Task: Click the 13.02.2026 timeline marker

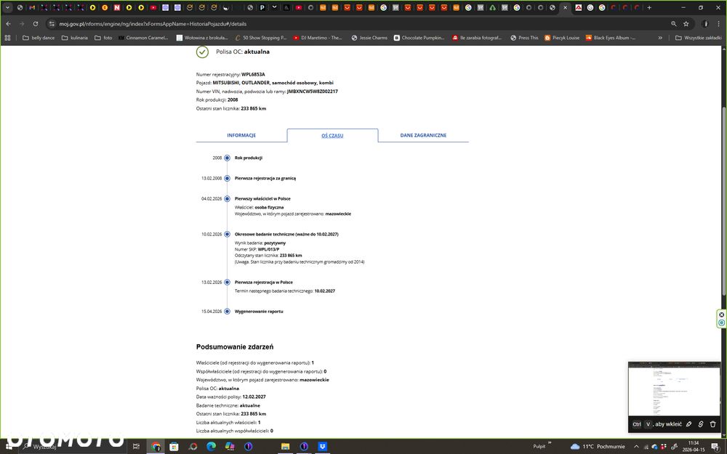Action: point(227,282)
